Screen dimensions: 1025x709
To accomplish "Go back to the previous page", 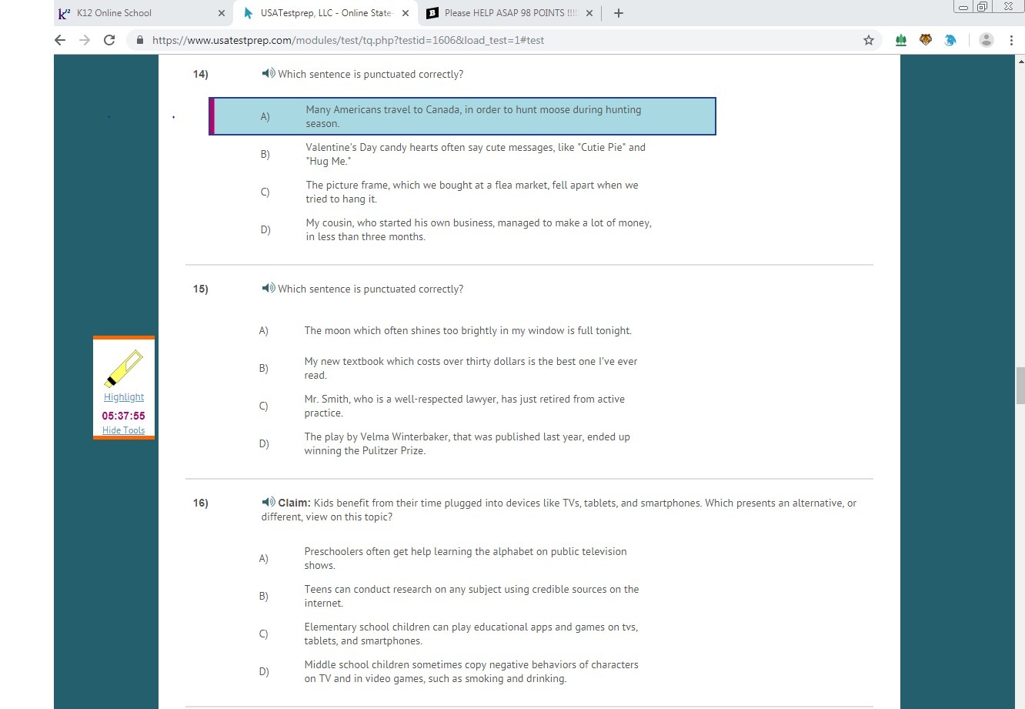I will pyautogui.click(x=60, y=40).
